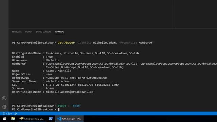
Task: Click the Enabled value True
Action: pyautogui.click(x=49, y=57)
